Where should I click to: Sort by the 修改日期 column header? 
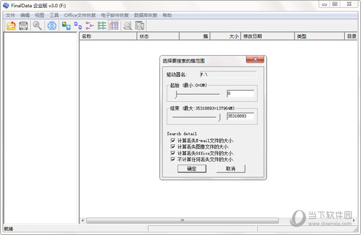[x=268, y=36]
